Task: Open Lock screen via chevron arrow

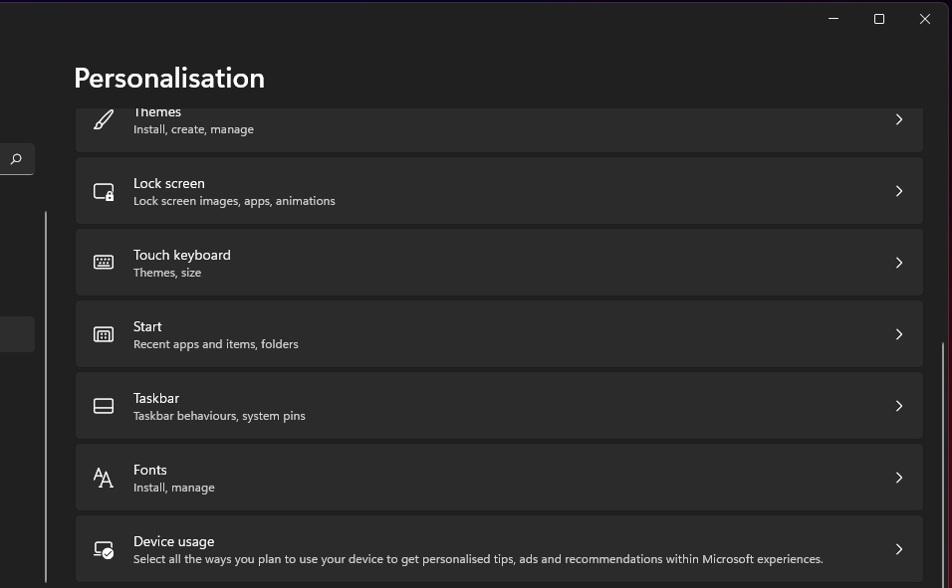Action: pyautogui.click(x=899, y=191)
